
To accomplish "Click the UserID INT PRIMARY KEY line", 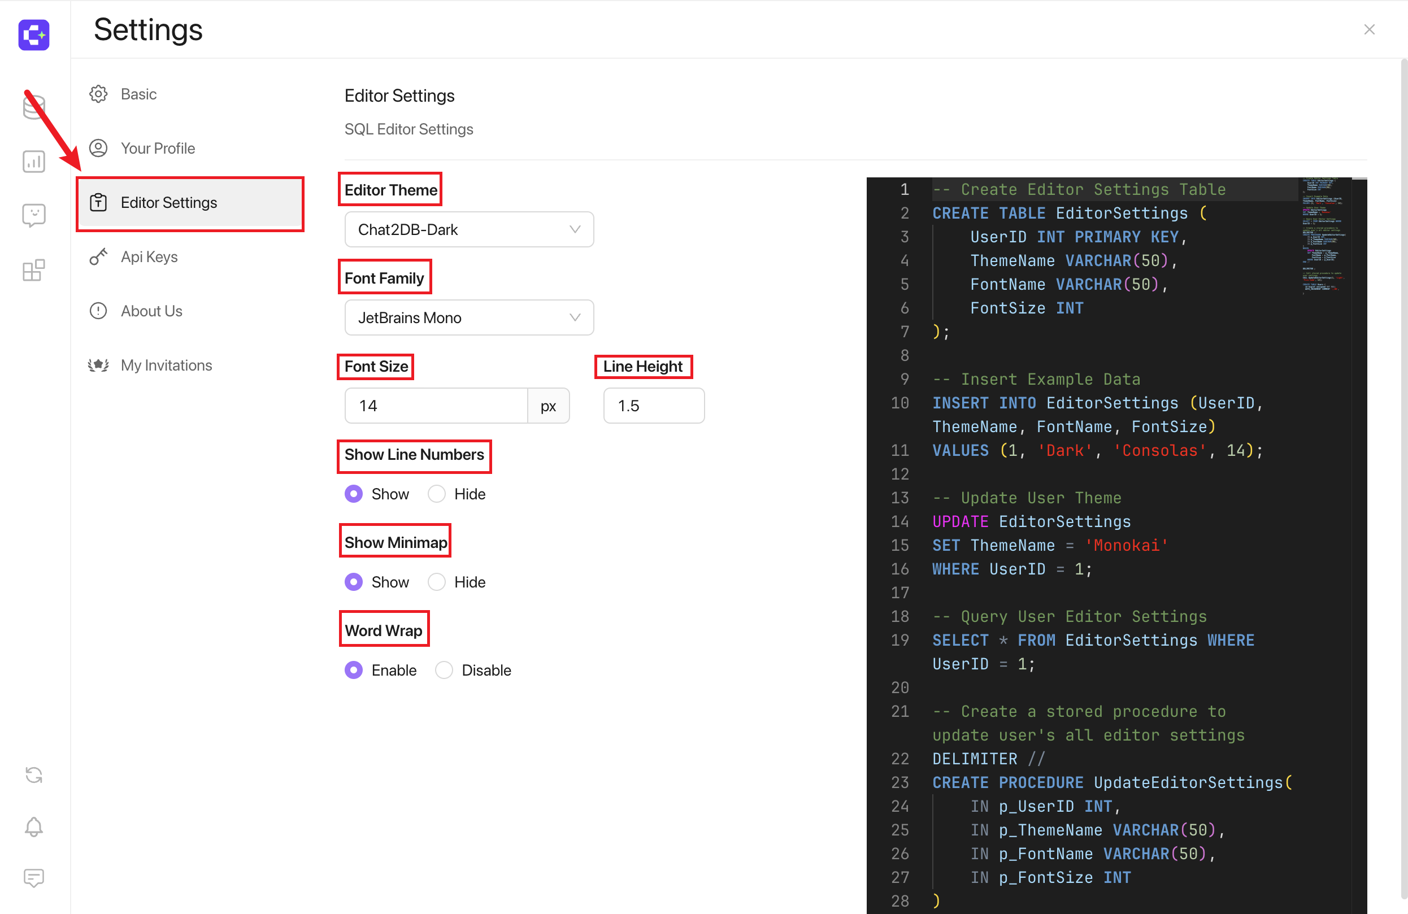I will click(1078, 237).
